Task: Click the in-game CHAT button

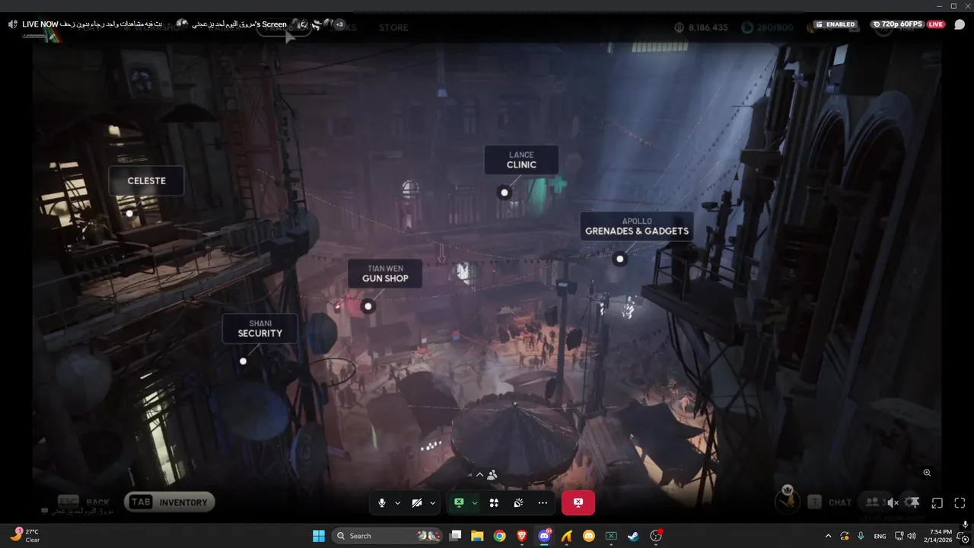Action: 829,502
